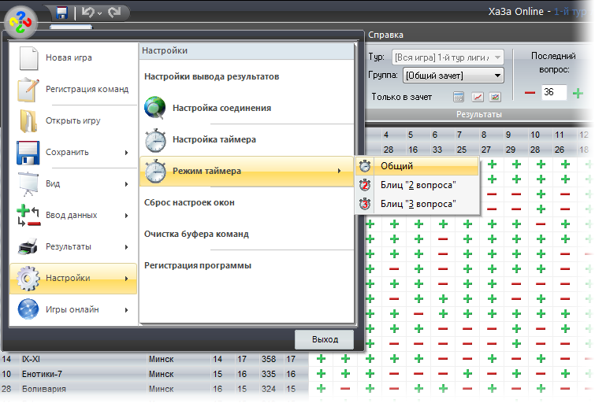Open the Результаты submenu
The image size is (595, 403).
(73, 246)
